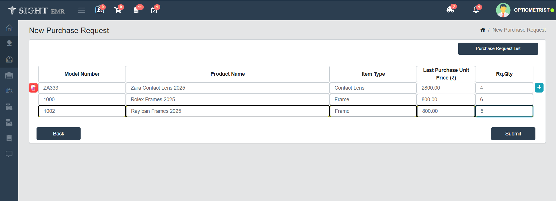
Task: Go to Home in the sidebar
Action: 9,28
